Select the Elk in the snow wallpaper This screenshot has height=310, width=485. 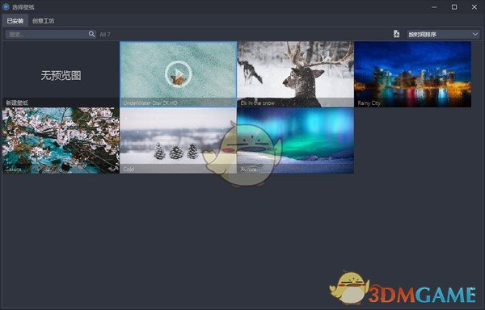click(x=295, y=74)
